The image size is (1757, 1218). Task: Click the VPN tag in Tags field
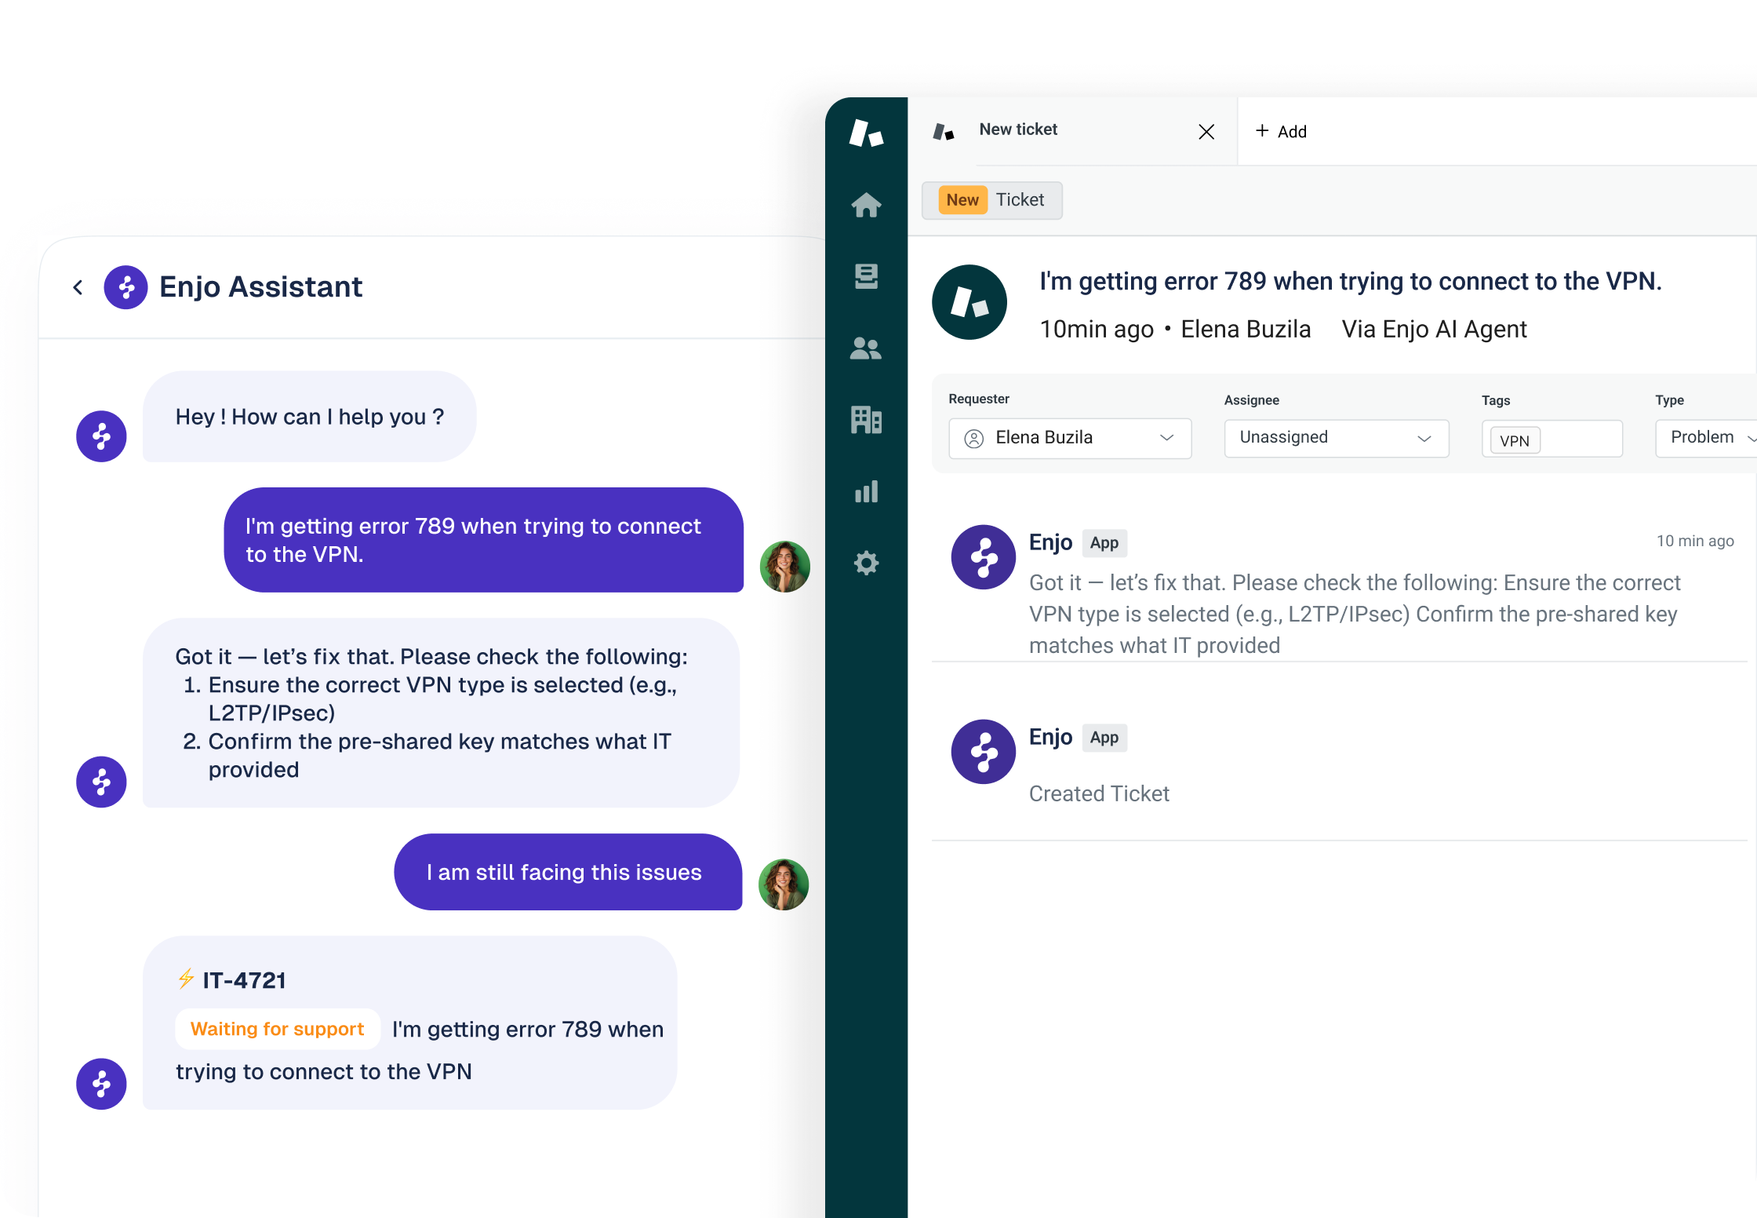[x=1515, y=440]
